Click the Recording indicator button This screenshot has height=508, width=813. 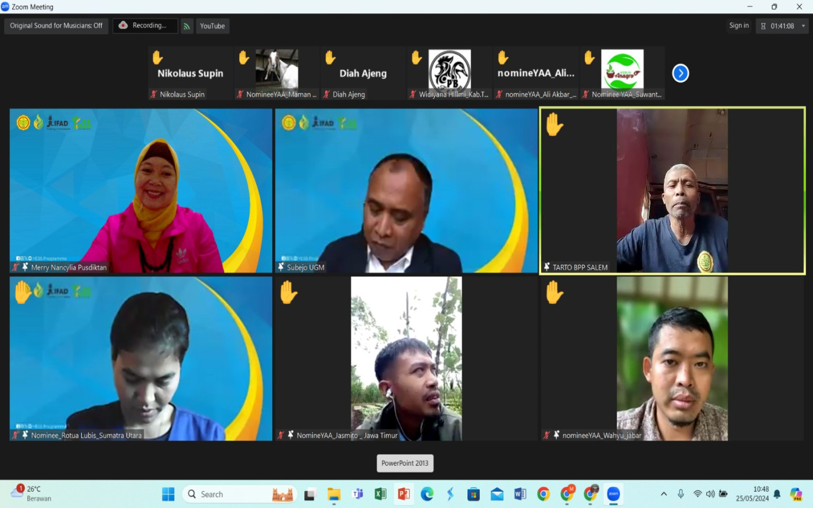point(145,26)
